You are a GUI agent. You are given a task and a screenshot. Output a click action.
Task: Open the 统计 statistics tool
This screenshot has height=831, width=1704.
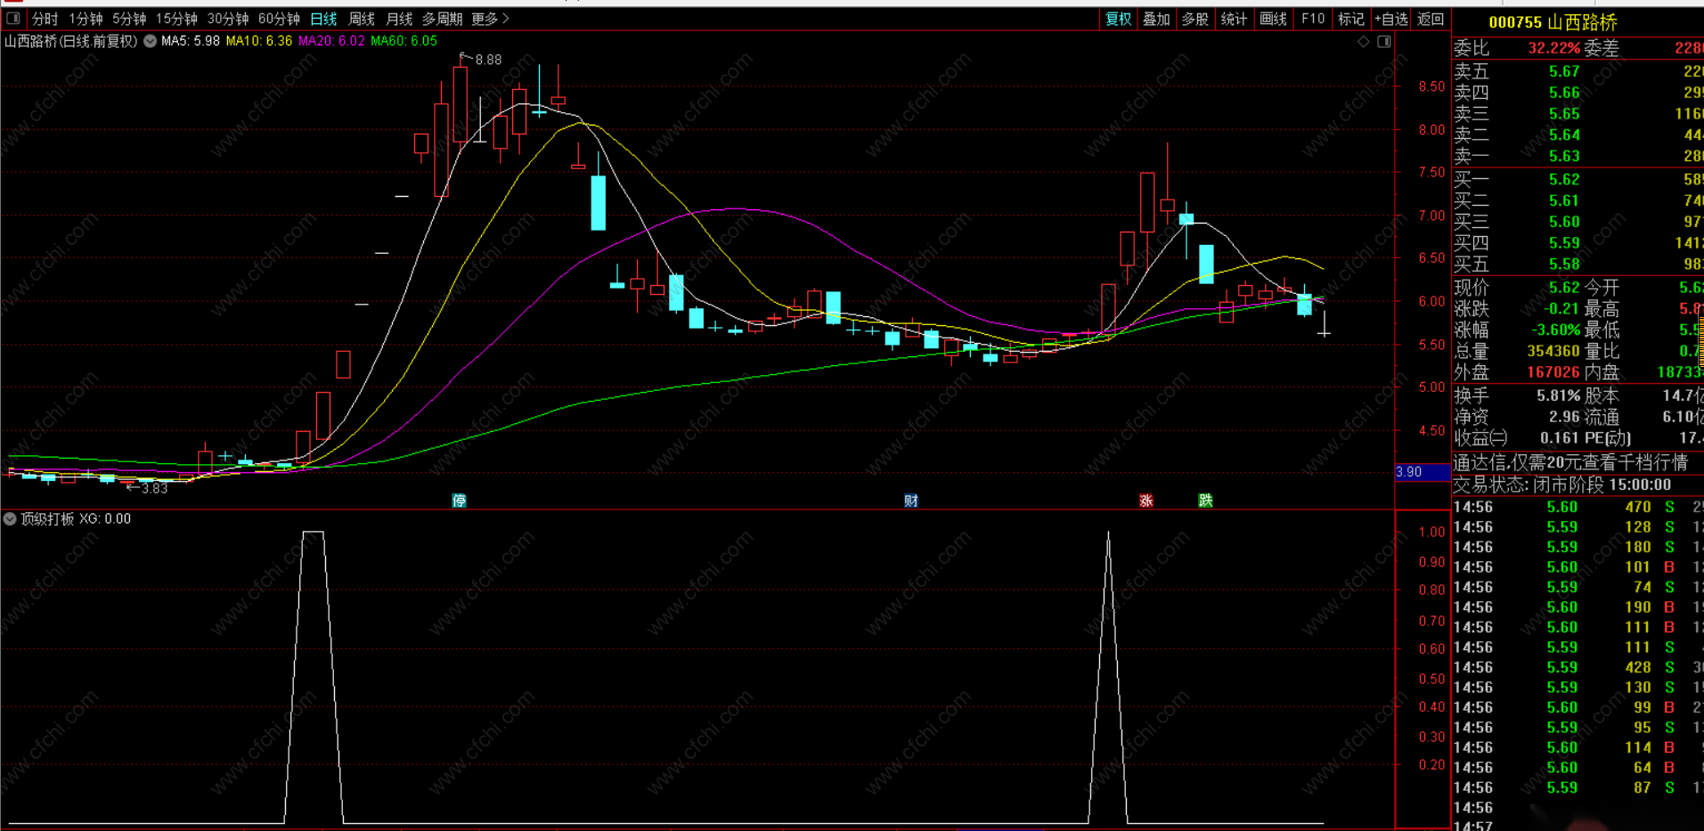[1234, 19]
